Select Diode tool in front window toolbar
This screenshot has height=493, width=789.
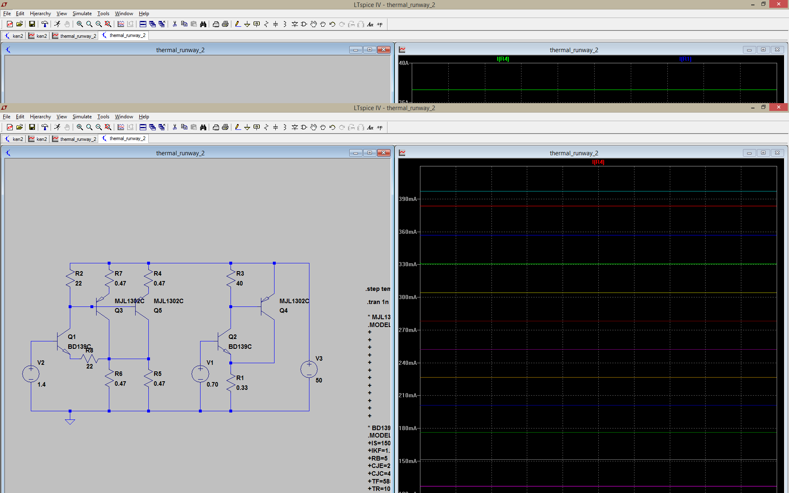tap(295, 127)
